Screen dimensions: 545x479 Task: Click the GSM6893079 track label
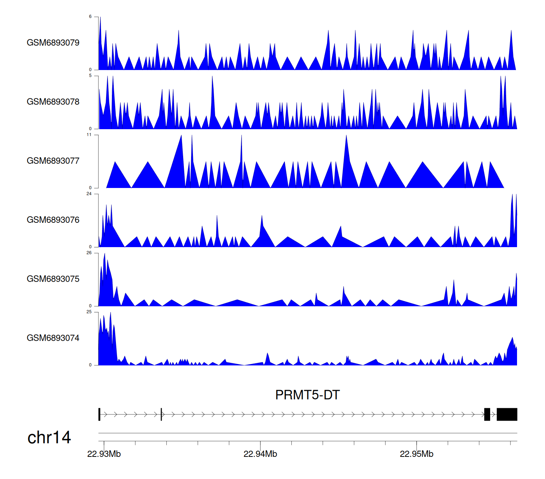click(x=53, y=43)
